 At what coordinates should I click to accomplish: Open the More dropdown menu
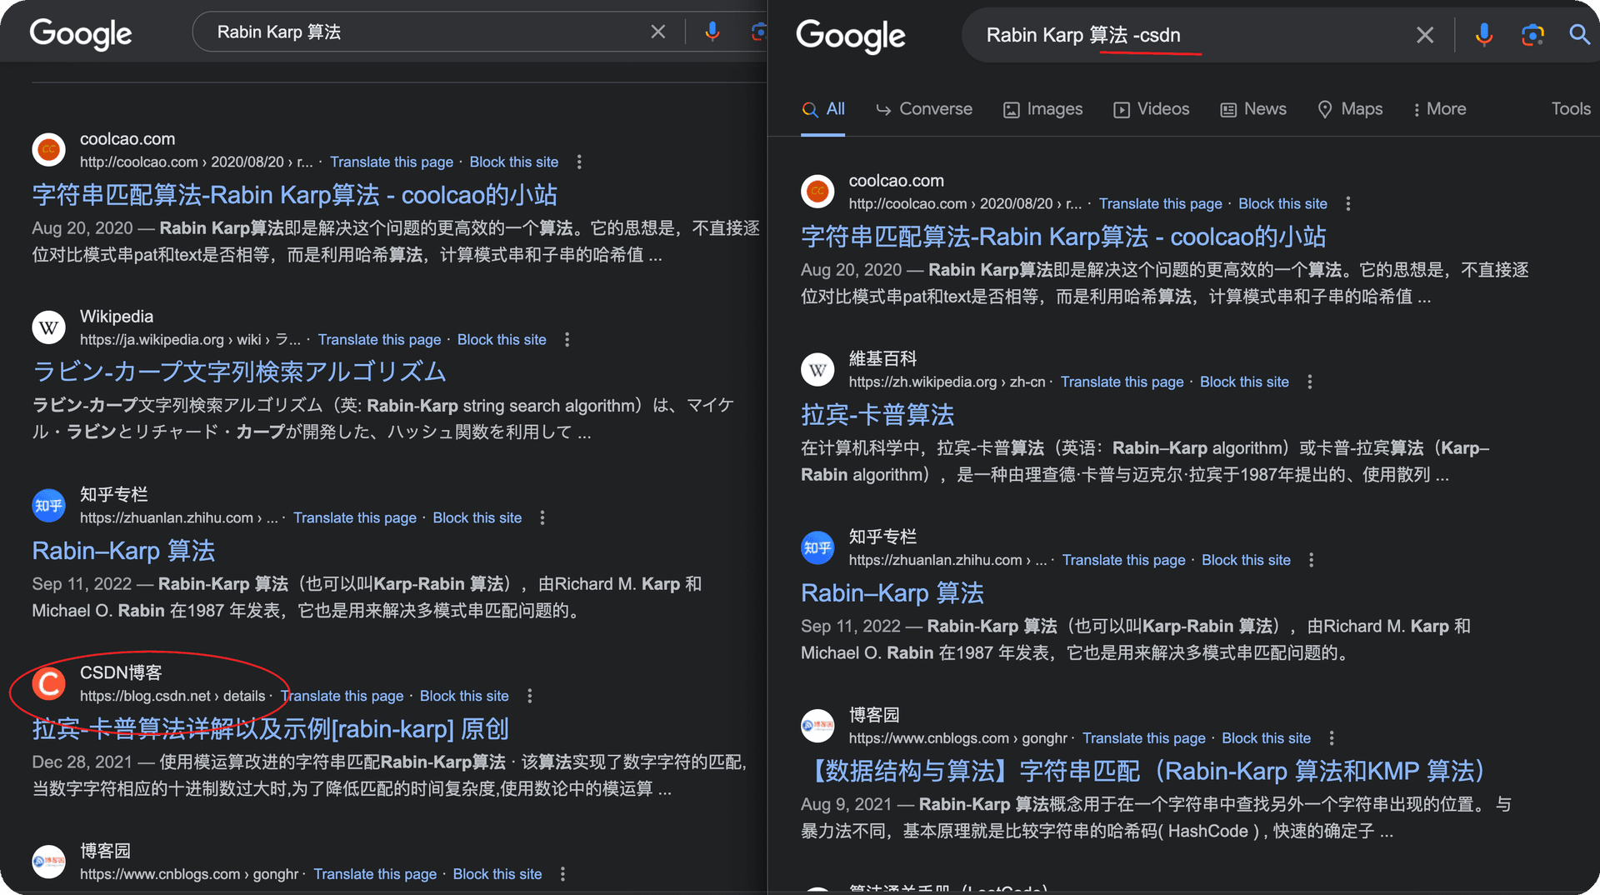click(1439, 109)
